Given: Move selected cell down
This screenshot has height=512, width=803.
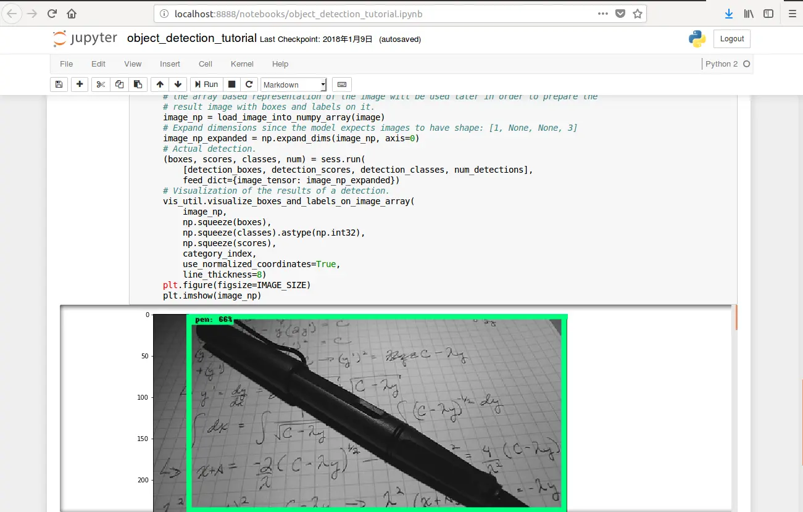Looking at the screenshot, I should coord(178,85).
